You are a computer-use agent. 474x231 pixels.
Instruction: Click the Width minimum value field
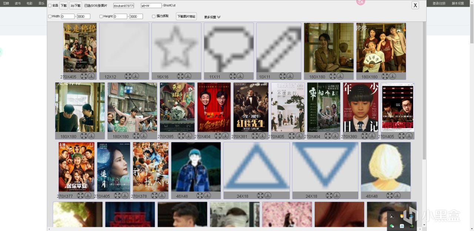pos(68,17)
